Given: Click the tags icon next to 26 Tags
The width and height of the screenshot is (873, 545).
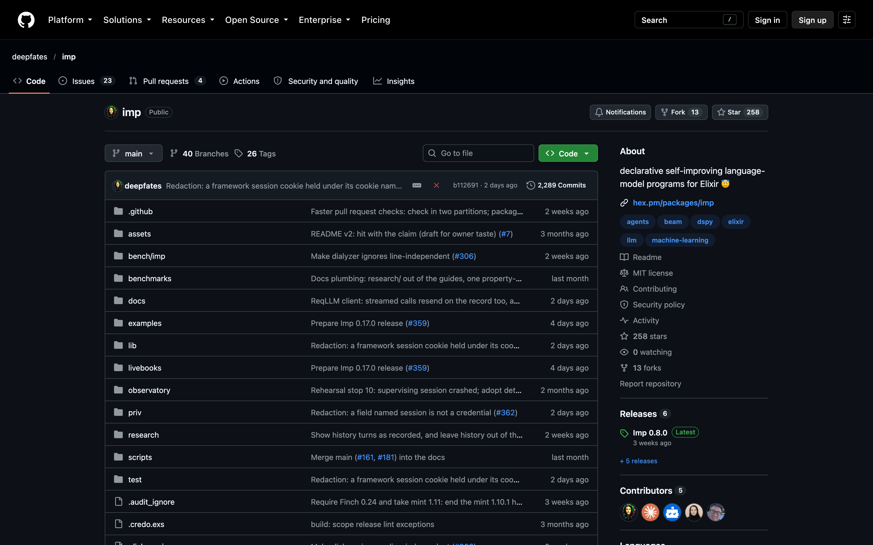Looking at the screenshot, I should point(238,153).
